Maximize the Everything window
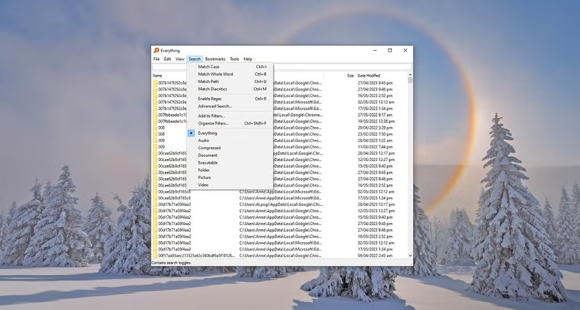 390,51
